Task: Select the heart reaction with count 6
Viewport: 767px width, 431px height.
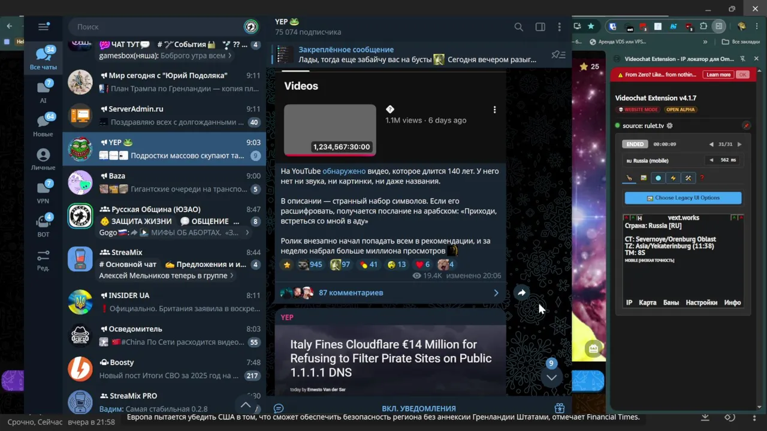Action: 423,265
